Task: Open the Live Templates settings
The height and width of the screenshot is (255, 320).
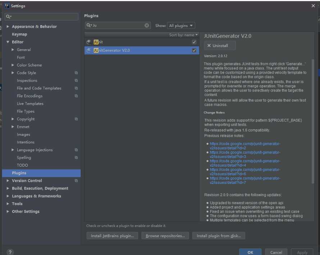Action: pos(30,104)
